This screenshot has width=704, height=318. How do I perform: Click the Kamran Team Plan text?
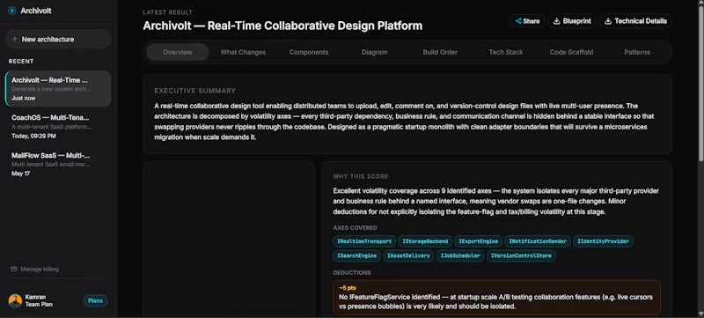(x=39, y=300)
